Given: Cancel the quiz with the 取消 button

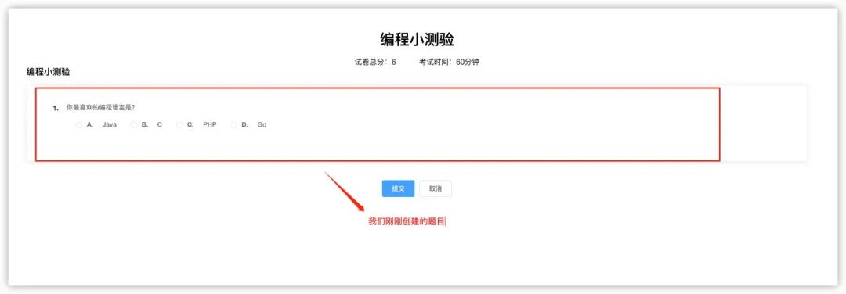Looking at the screenshot, I should (436, 188).
